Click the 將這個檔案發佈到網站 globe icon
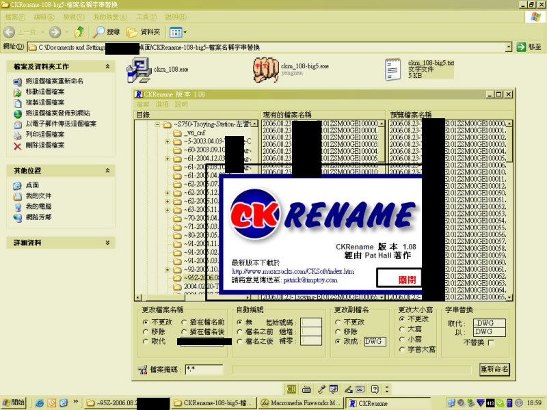The width and height of the screenshot is (547, 410). [18, 113]
